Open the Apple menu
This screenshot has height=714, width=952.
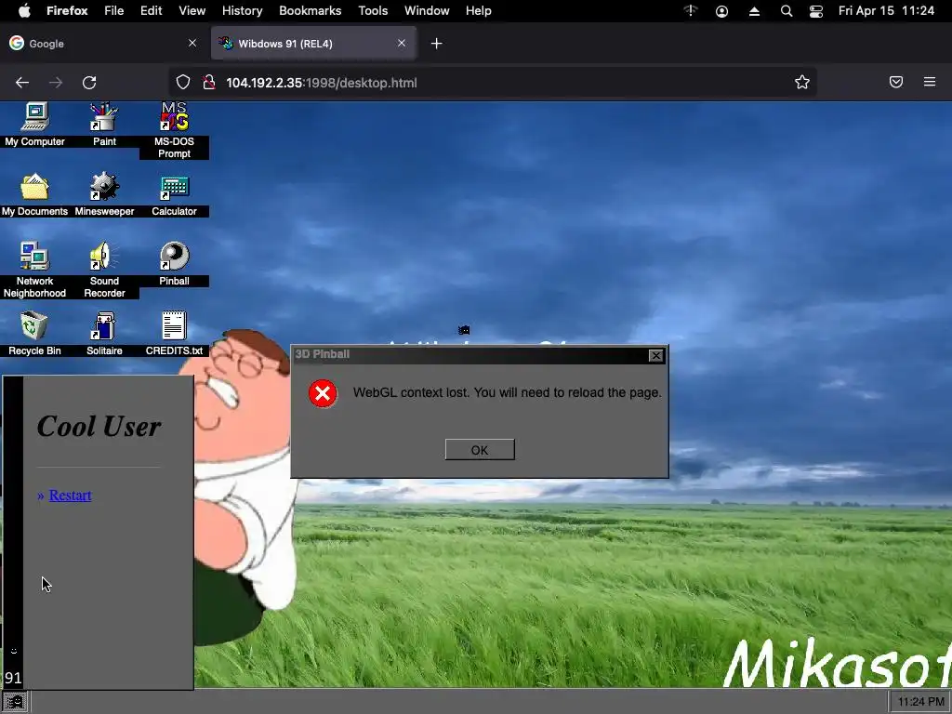[x=24, y=11]
